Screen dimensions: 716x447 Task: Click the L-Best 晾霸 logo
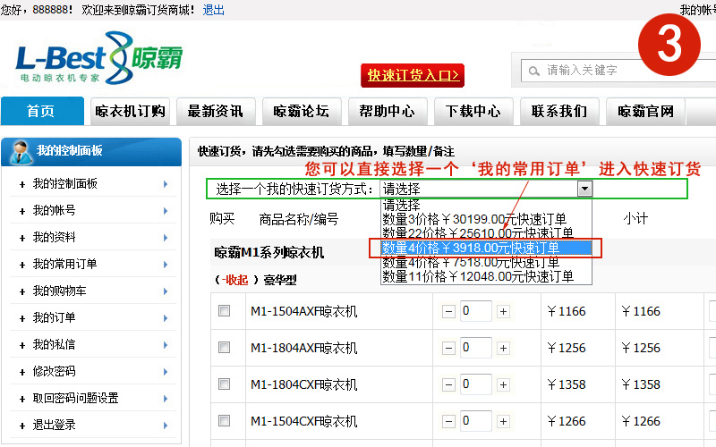[x=99, y=58]
